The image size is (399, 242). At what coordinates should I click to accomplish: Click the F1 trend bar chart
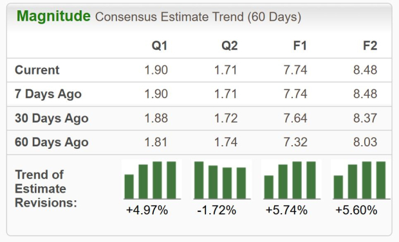[292, 180]
